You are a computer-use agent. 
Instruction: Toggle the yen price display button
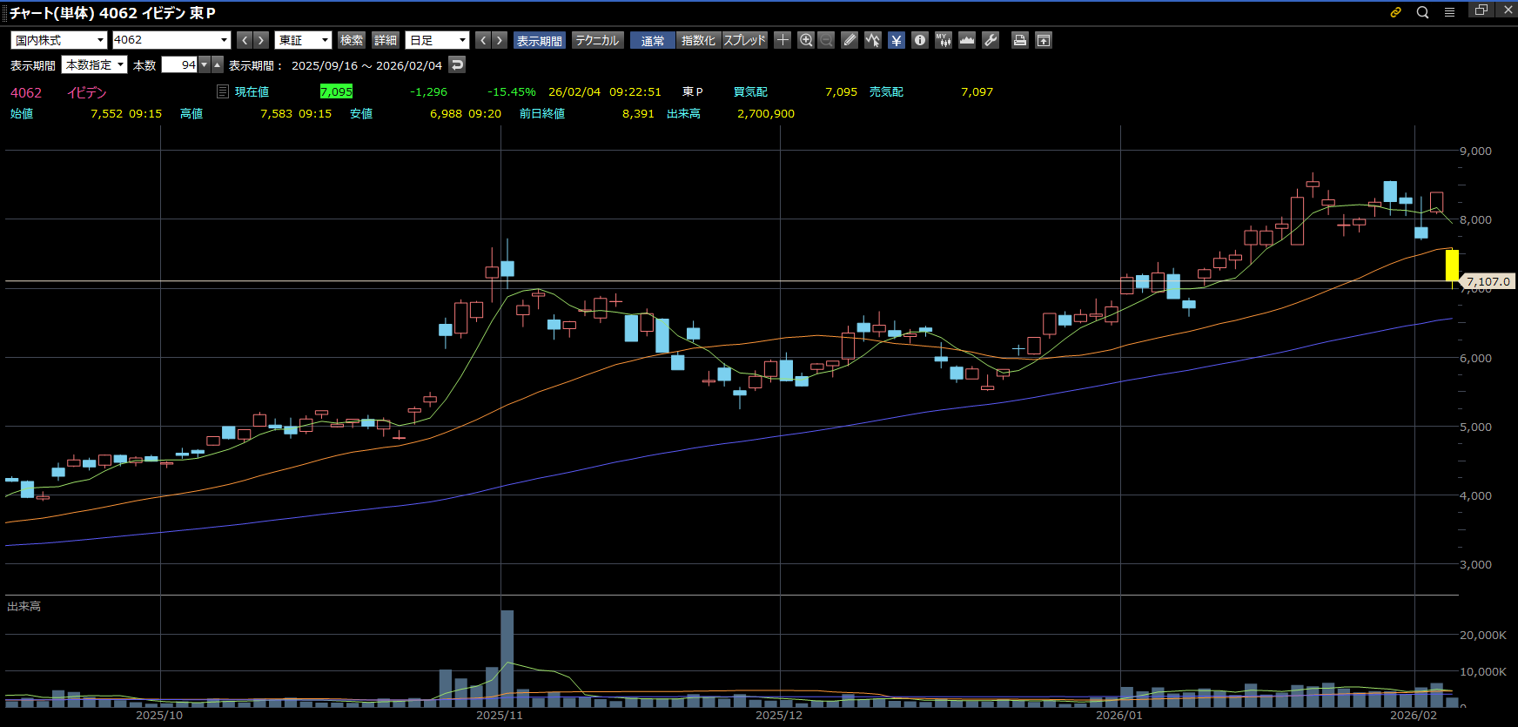897,40
